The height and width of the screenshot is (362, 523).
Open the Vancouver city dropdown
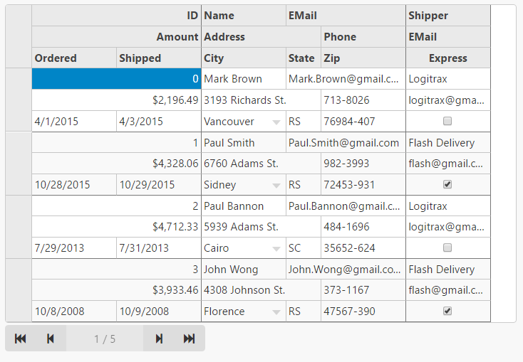[x=276, y=122]
